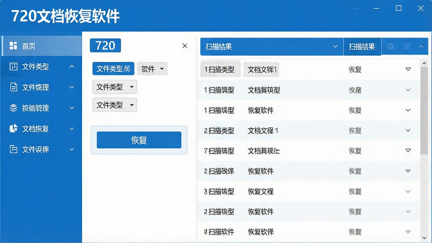Open the 扫描结果 header dropdown
Viewport: 432px width, 243px height.
coord(272,46)
